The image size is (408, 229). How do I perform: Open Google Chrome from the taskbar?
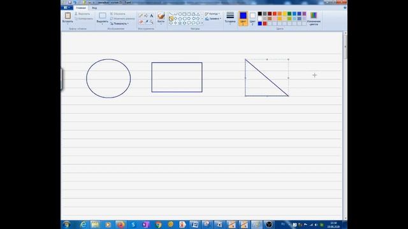(158, 225)
